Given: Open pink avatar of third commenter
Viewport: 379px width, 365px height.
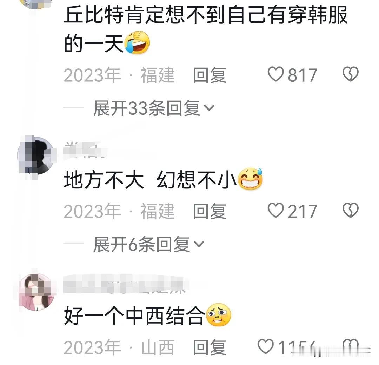Looking at the screenshot, I should pos(37,292).
